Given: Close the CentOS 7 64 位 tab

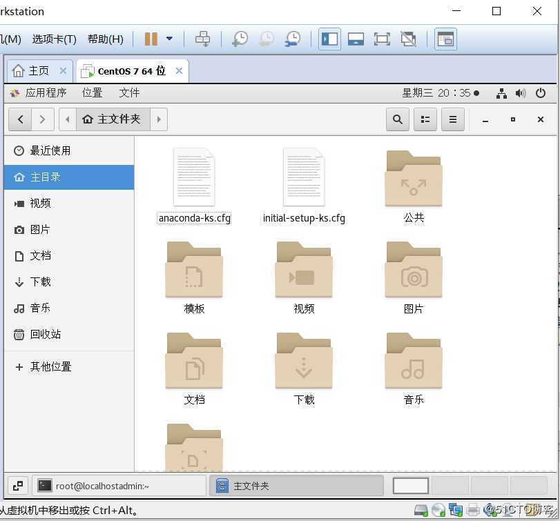Looking at the screenshot, I should pyautogui.click(x=179, y=70).
